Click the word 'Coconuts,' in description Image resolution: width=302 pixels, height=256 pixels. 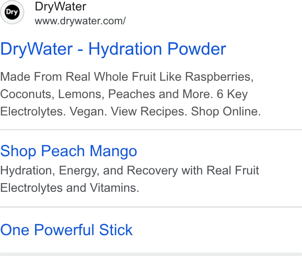[x=27, y=94]
